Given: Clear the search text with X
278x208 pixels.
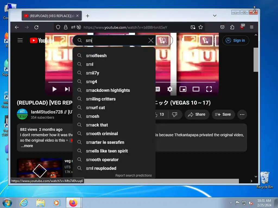Looking at the screenshot, I should point(151,40).
